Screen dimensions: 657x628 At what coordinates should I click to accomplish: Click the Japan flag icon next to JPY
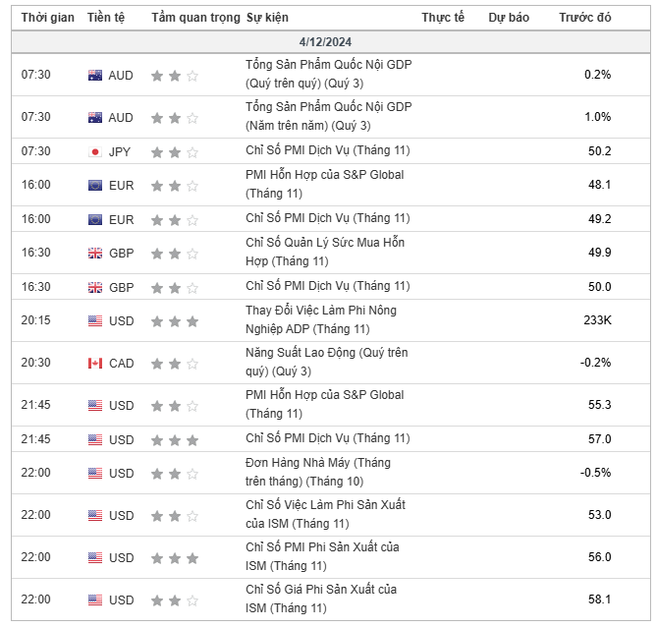coord(95,151)
